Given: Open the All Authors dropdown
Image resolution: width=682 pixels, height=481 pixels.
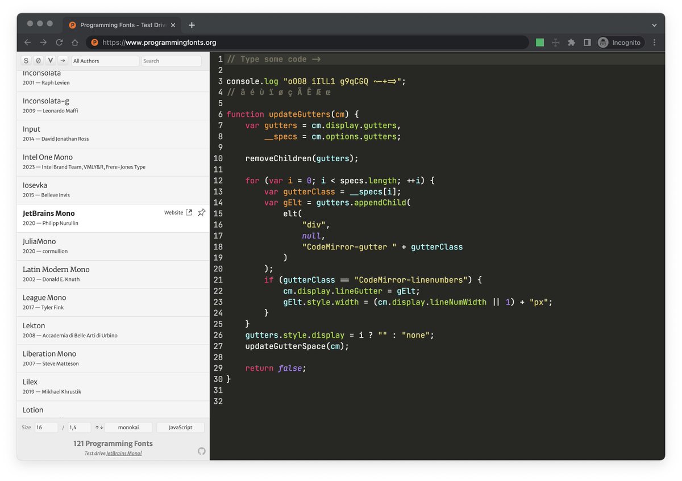Looking at the screenshot, I should [105, 61].
